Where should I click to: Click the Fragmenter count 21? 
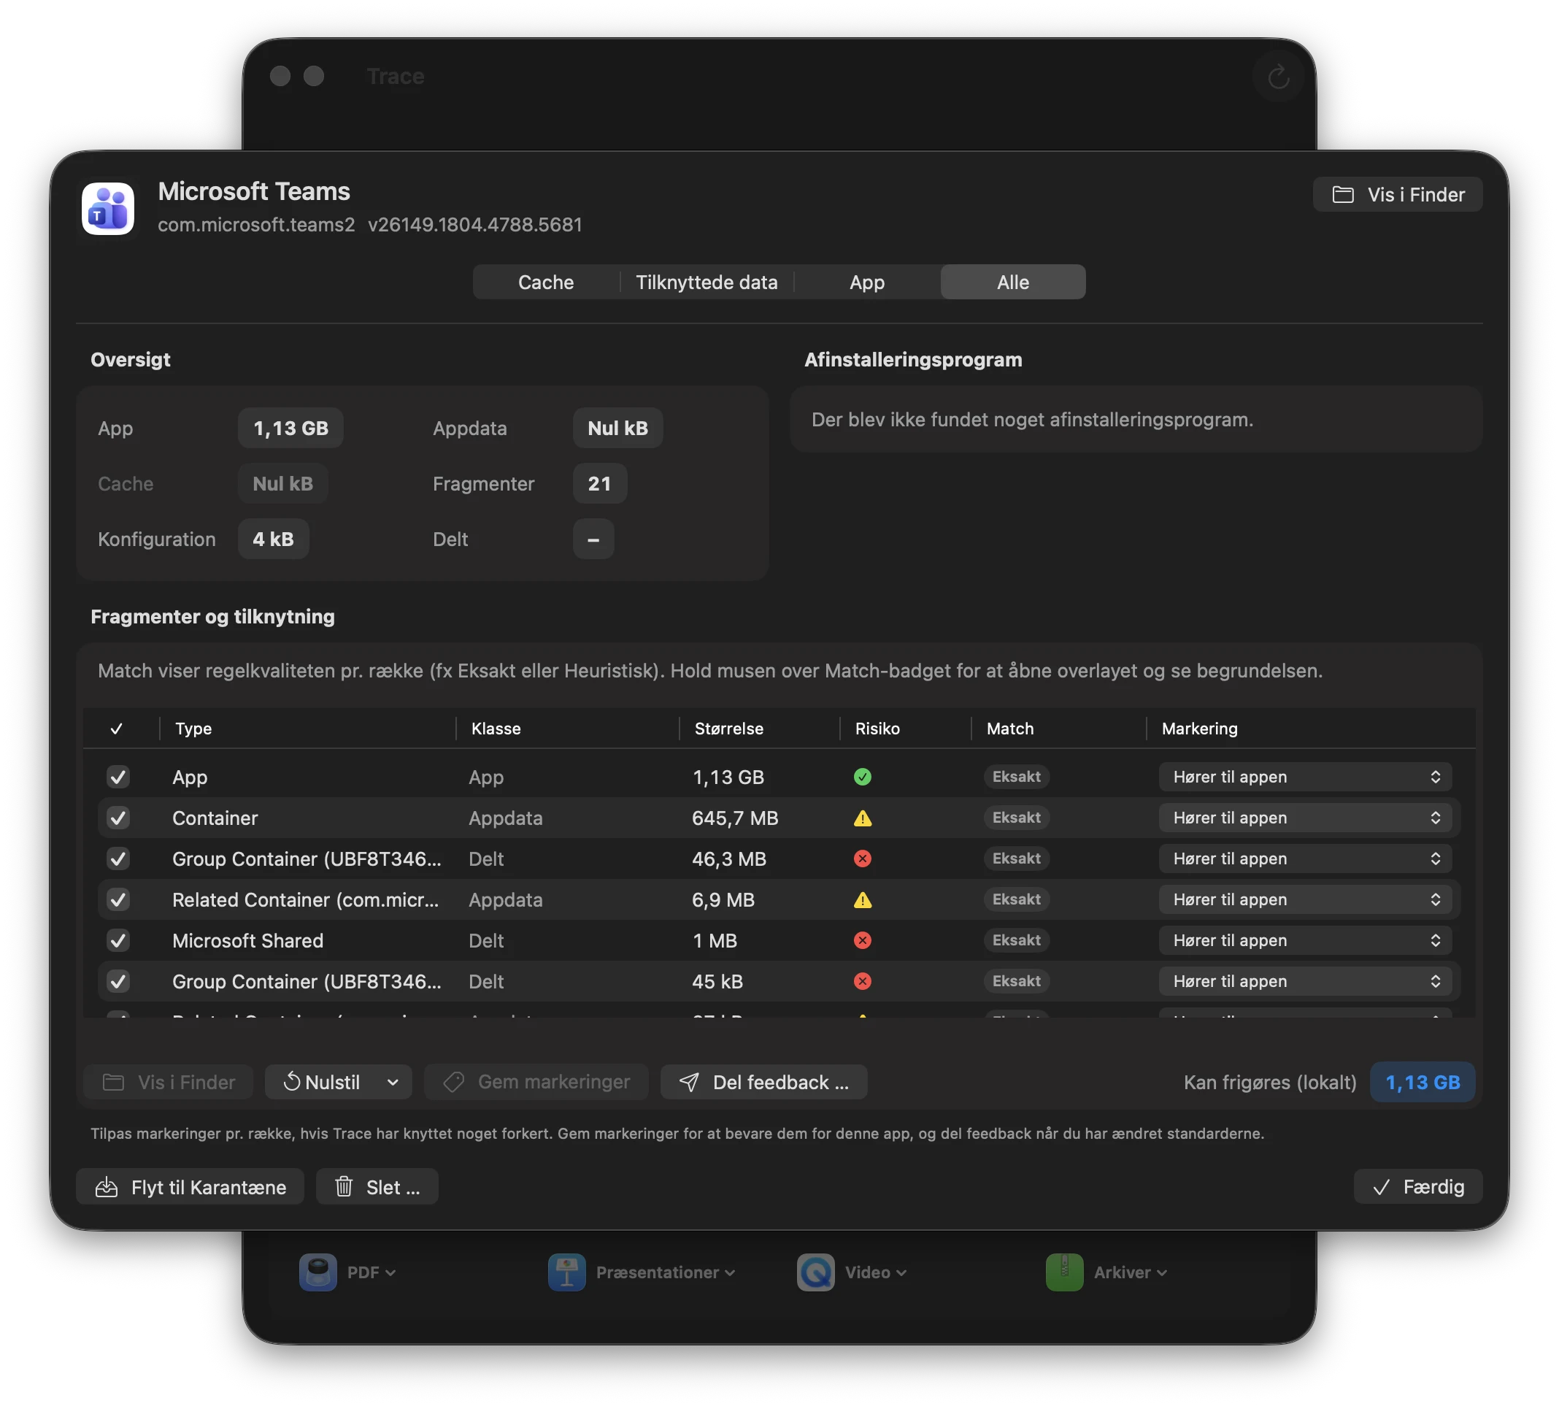[598, 483]
